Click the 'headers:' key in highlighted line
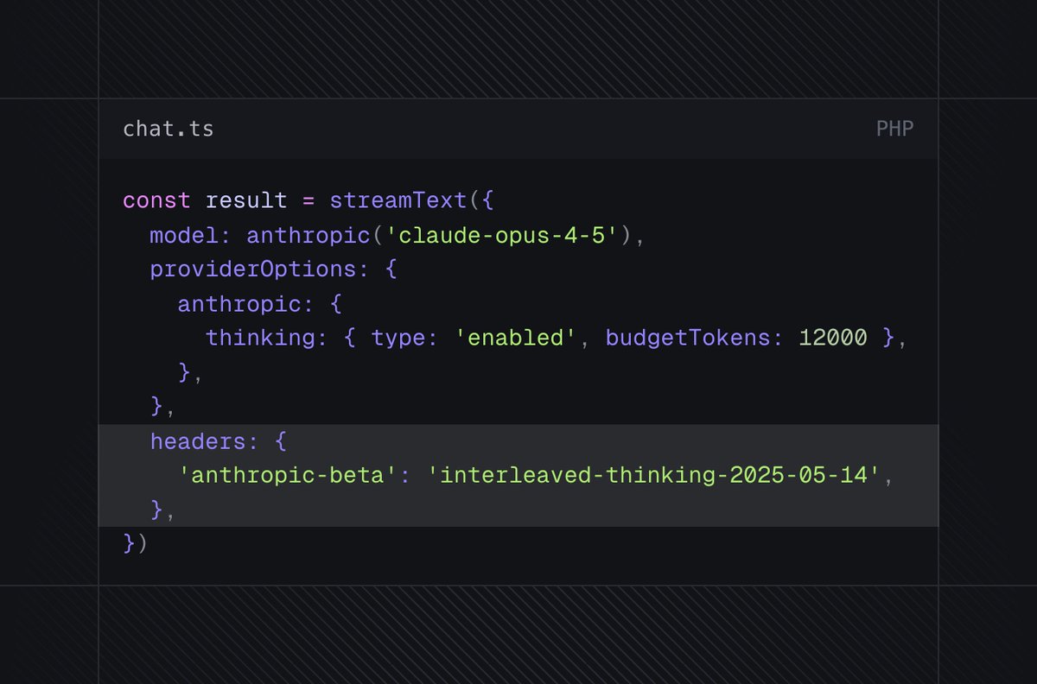Screen dimensions: 1037x684 [x=205, y=441]
